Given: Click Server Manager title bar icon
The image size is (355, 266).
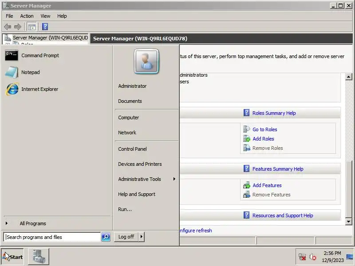Looking at the screenshot, I should pos(6,5).
